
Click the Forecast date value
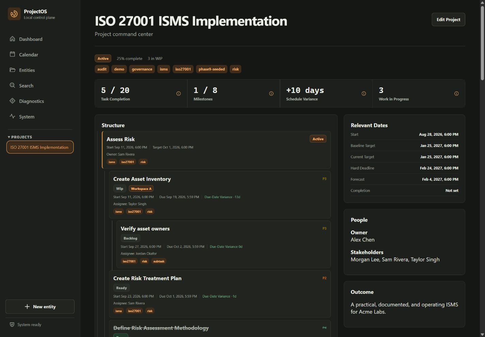click(x=440, y=179)
